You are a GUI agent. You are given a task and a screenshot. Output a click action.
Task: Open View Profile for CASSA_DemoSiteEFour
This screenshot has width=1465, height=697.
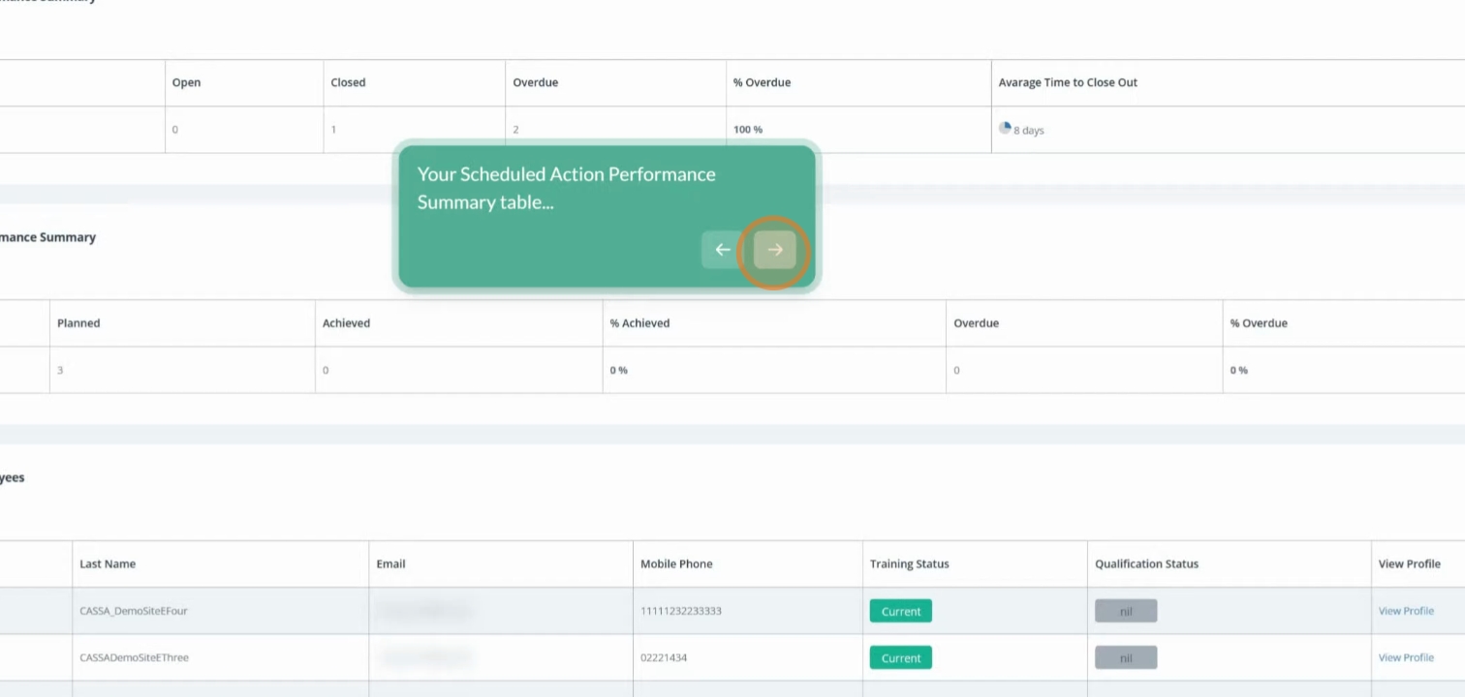click(x=1405, y=611)
